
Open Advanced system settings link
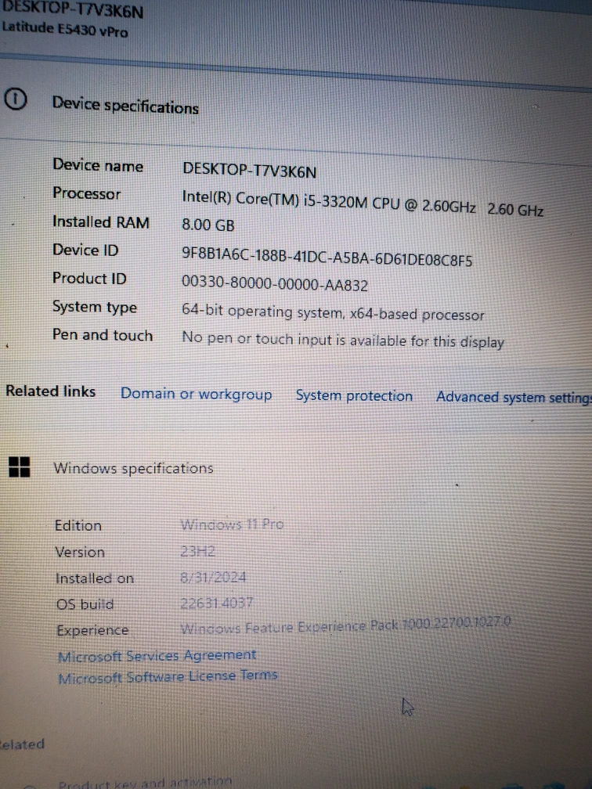514,398
